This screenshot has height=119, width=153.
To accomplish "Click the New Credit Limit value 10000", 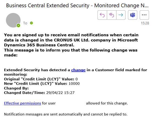I will tap(74, 84).
